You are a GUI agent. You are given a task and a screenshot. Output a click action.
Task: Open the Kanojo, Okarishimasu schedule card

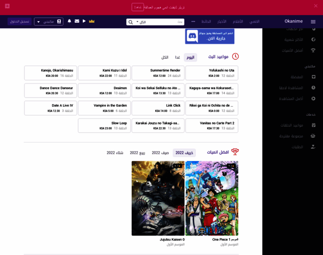pos(51,73)
